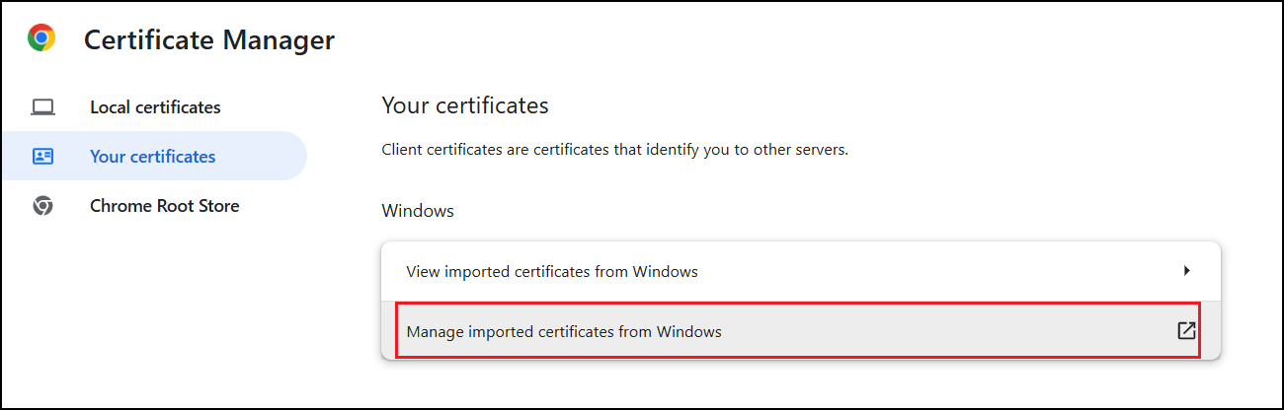Click the View imported certificates label text
The height and width of the screenshot is (410, 1284).
click(552, 271)
